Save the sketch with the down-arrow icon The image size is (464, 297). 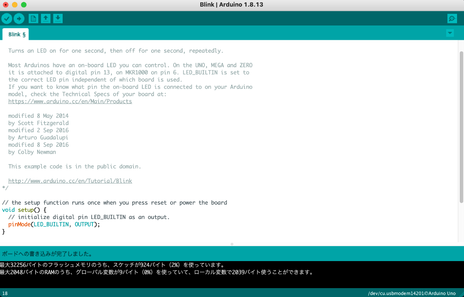pos(58,18)
